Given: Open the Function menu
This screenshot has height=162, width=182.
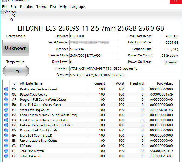Looking at the screenshot, I should click(x=26, y=7).
